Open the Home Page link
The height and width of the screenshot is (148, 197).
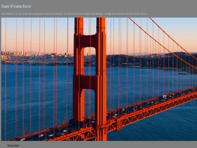(13, 145)
